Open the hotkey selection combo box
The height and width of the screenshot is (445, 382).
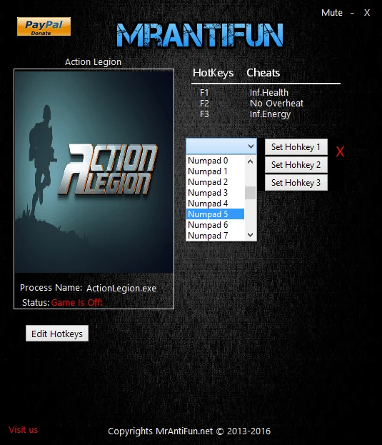point(221,146)
